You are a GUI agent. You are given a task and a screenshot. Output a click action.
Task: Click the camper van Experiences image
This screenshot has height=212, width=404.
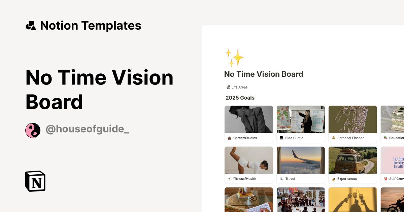[352, 160]
